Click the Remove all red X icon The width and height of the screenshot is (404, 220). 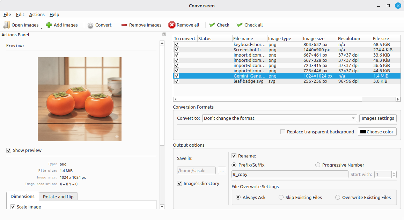click(172, 25)
